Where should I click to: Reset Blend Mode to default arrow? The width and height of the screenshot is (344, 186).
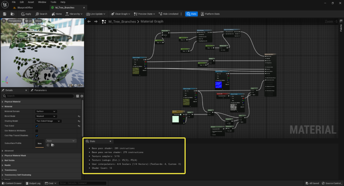click(x=79, y=116)
